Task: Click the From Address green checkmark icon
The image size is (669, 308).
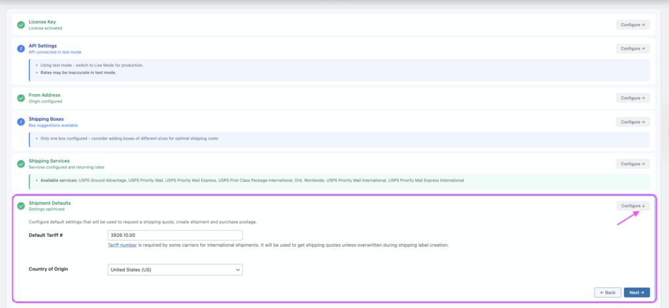Action: pos(21,98)
